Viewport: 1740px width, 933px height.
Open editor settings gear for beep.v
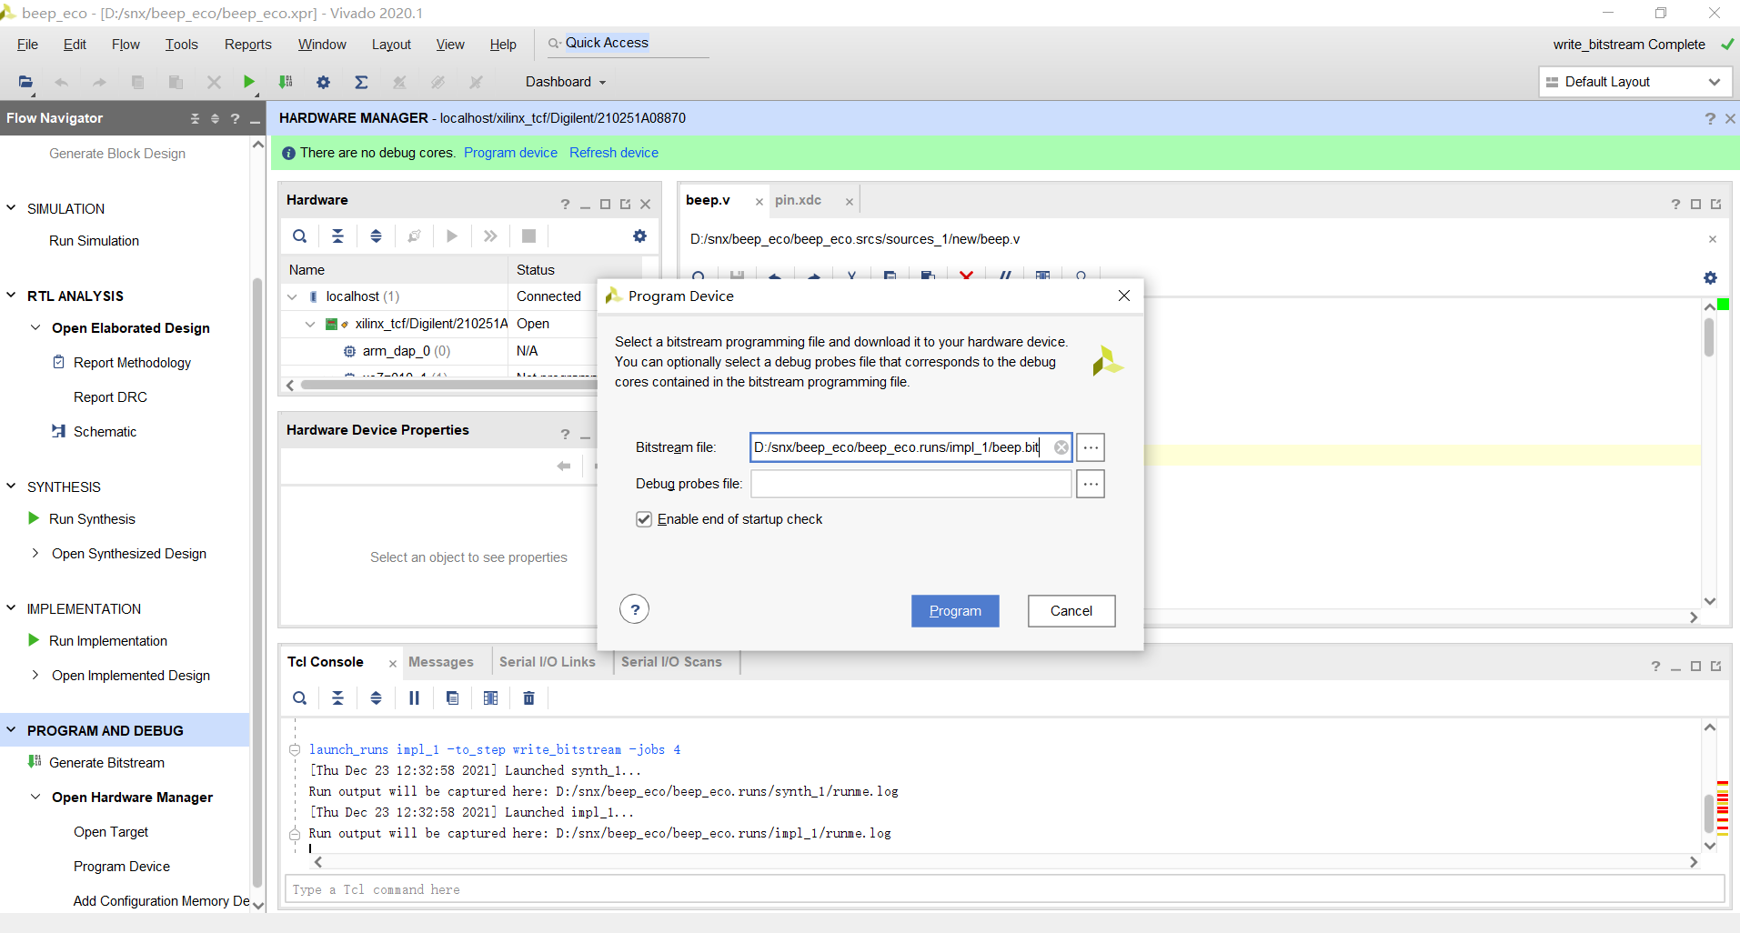pos(1710,277)
